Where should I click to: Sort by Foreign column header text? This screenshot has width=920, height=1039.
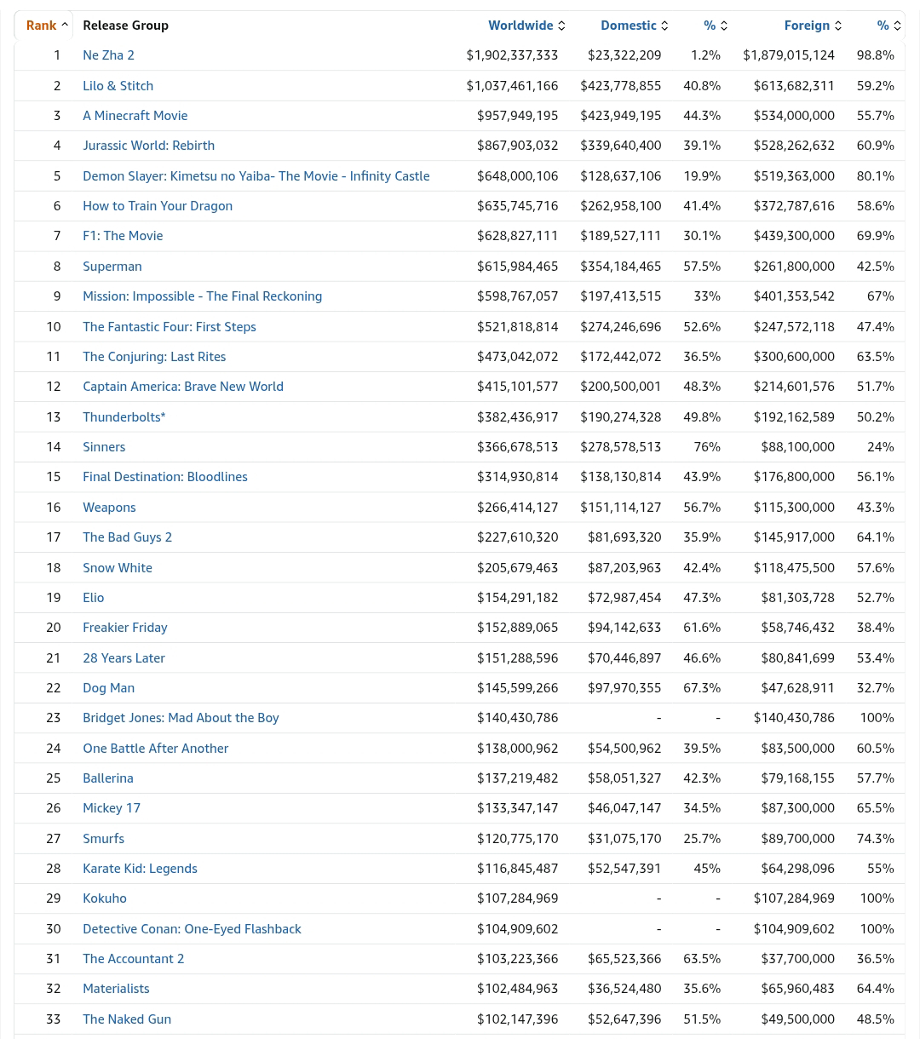tap(806, 26)
